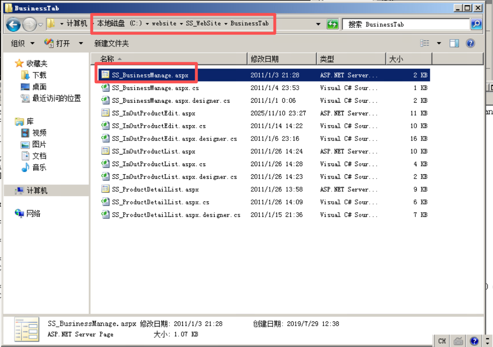Select 计算机 in the navigation pane
The height and width of the screenshot is (347, 493).
tap(37, 190)
